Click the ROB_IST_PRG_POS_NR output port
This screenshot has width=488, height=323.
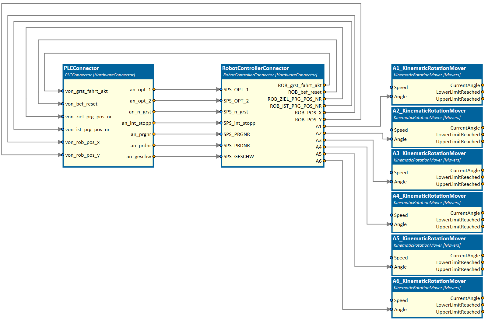pos(324,106)
